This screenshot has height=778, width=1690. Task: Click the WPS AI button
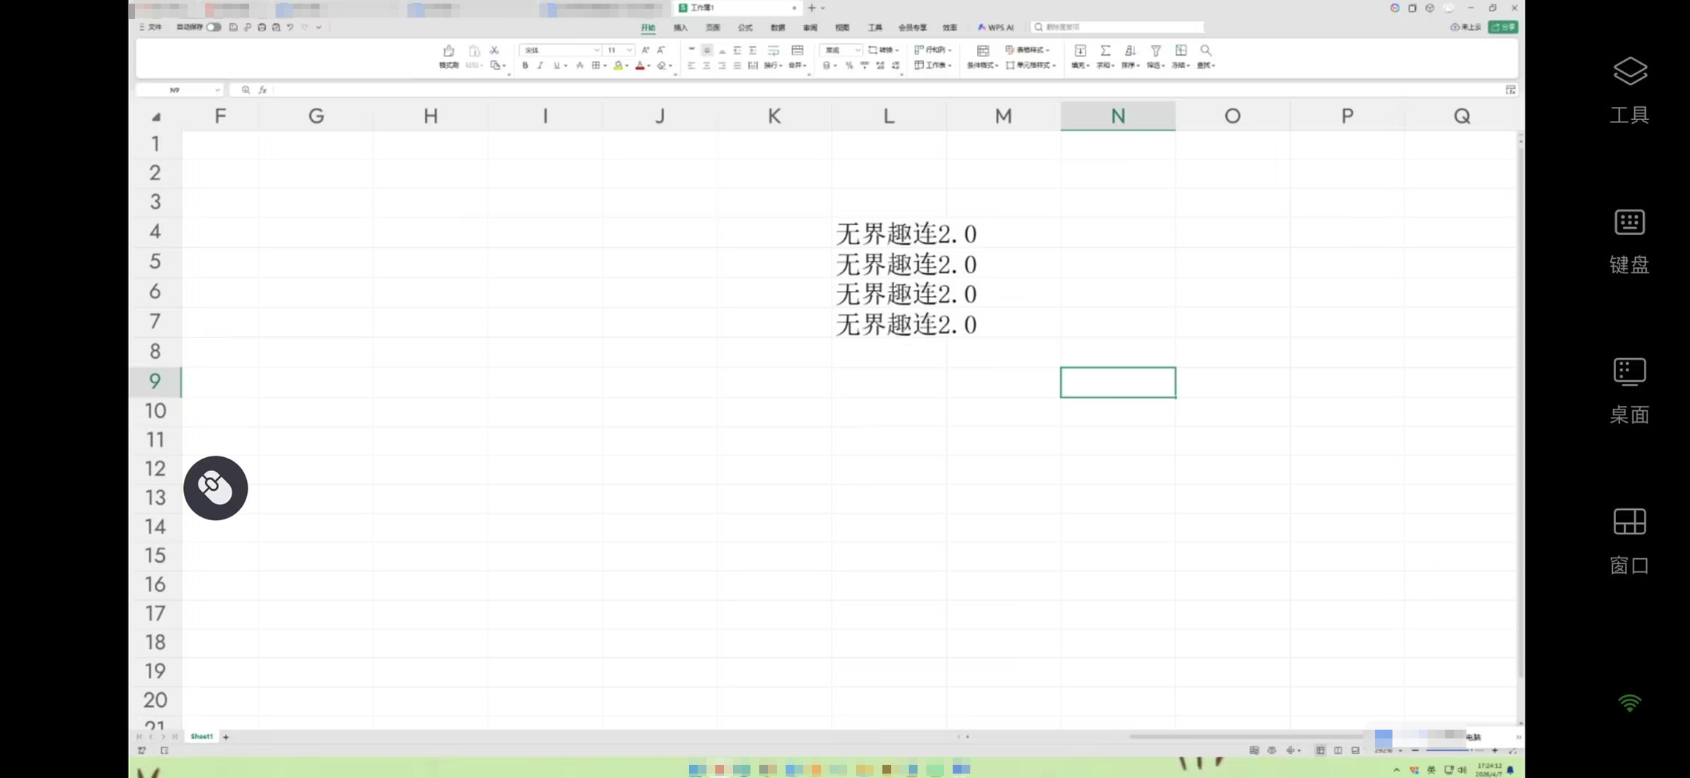[x=996, y=27]
